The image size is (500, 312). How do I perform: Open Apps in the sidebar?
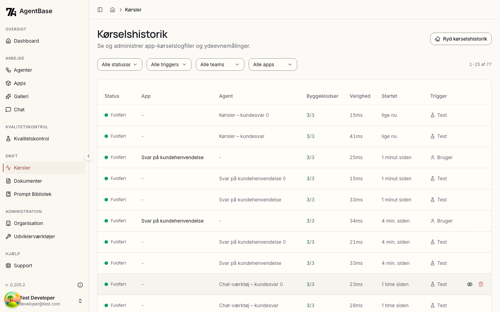coord(44,83)
